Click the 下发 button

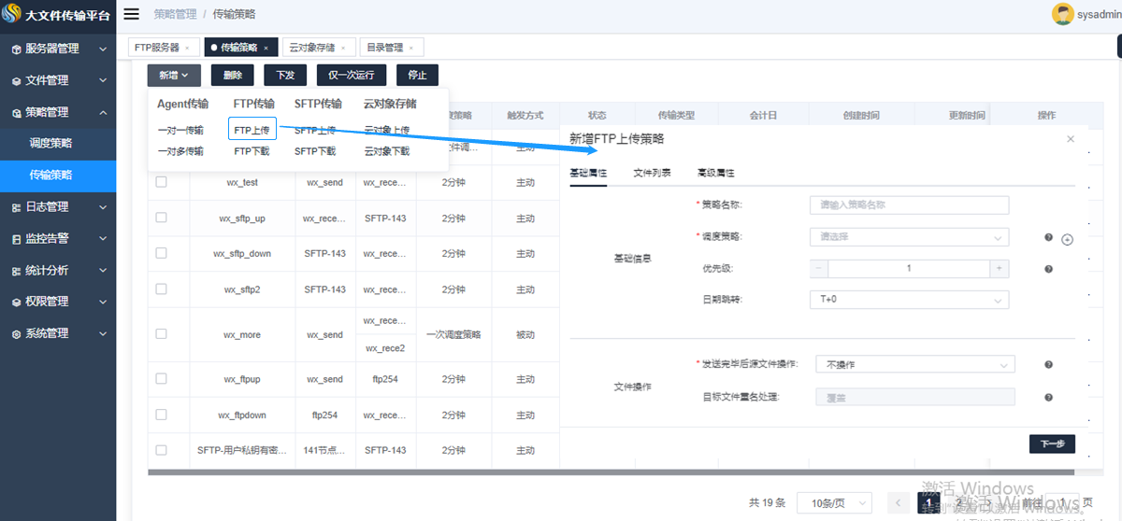point(285,76)
